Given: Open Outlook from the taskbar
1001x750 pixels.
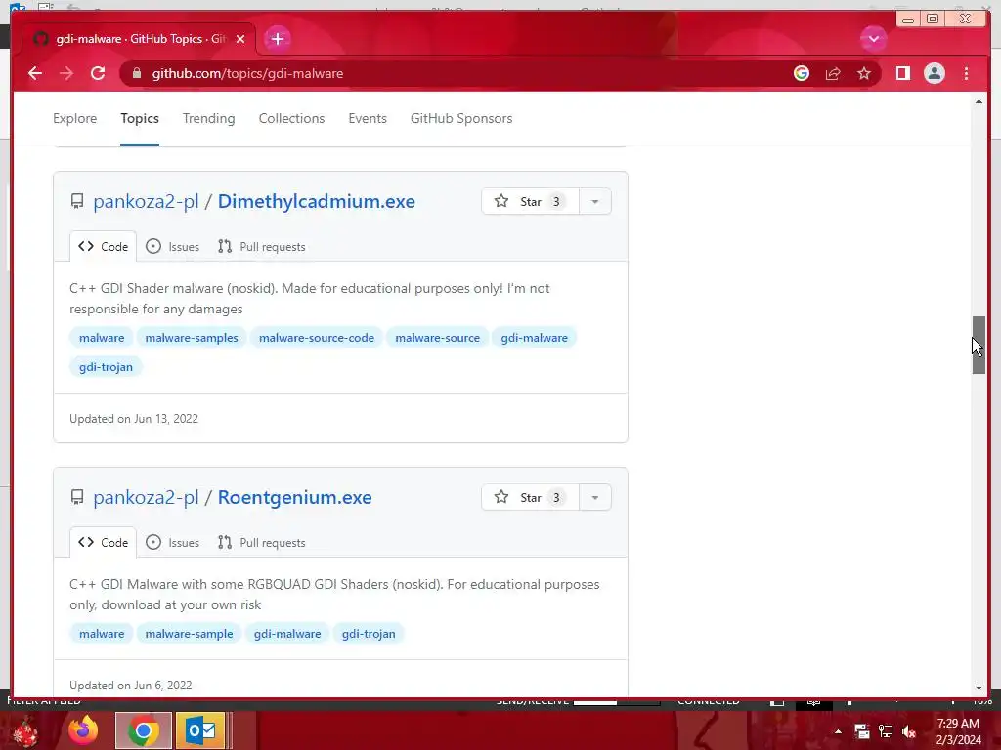Looking at the screenshot, I should (x=200, y=730).
